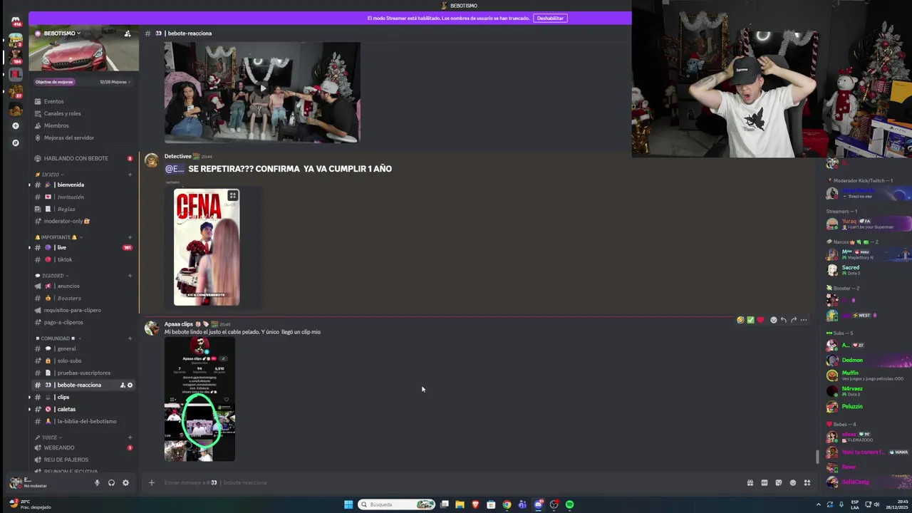Click Deshabilitar in the streamer mode banner

(x=550, y=18)
